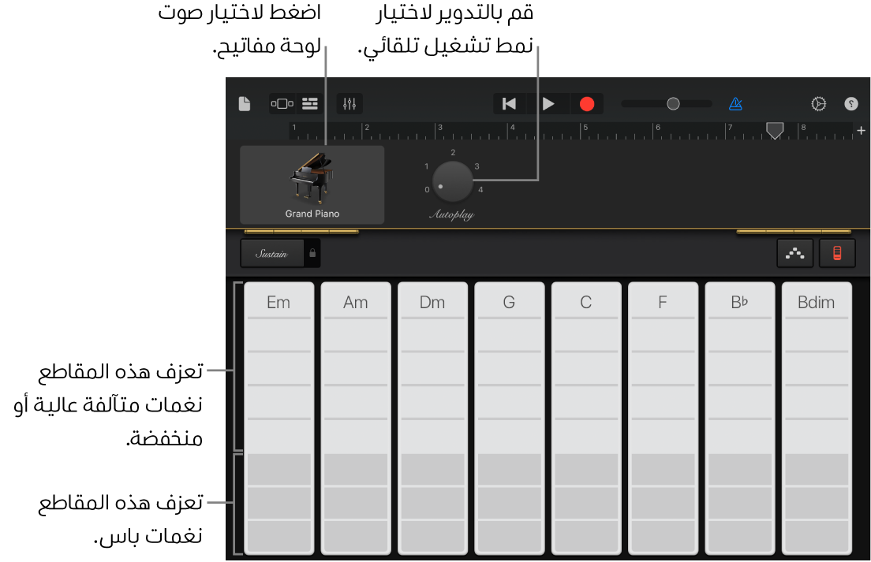Play the Em chord strip label
871x562 pixels.
(278, 302)
